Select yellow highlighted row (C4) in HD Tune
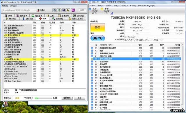Viewport: 186px width, 113px height. pyautogui.click(x=41, y=59)
